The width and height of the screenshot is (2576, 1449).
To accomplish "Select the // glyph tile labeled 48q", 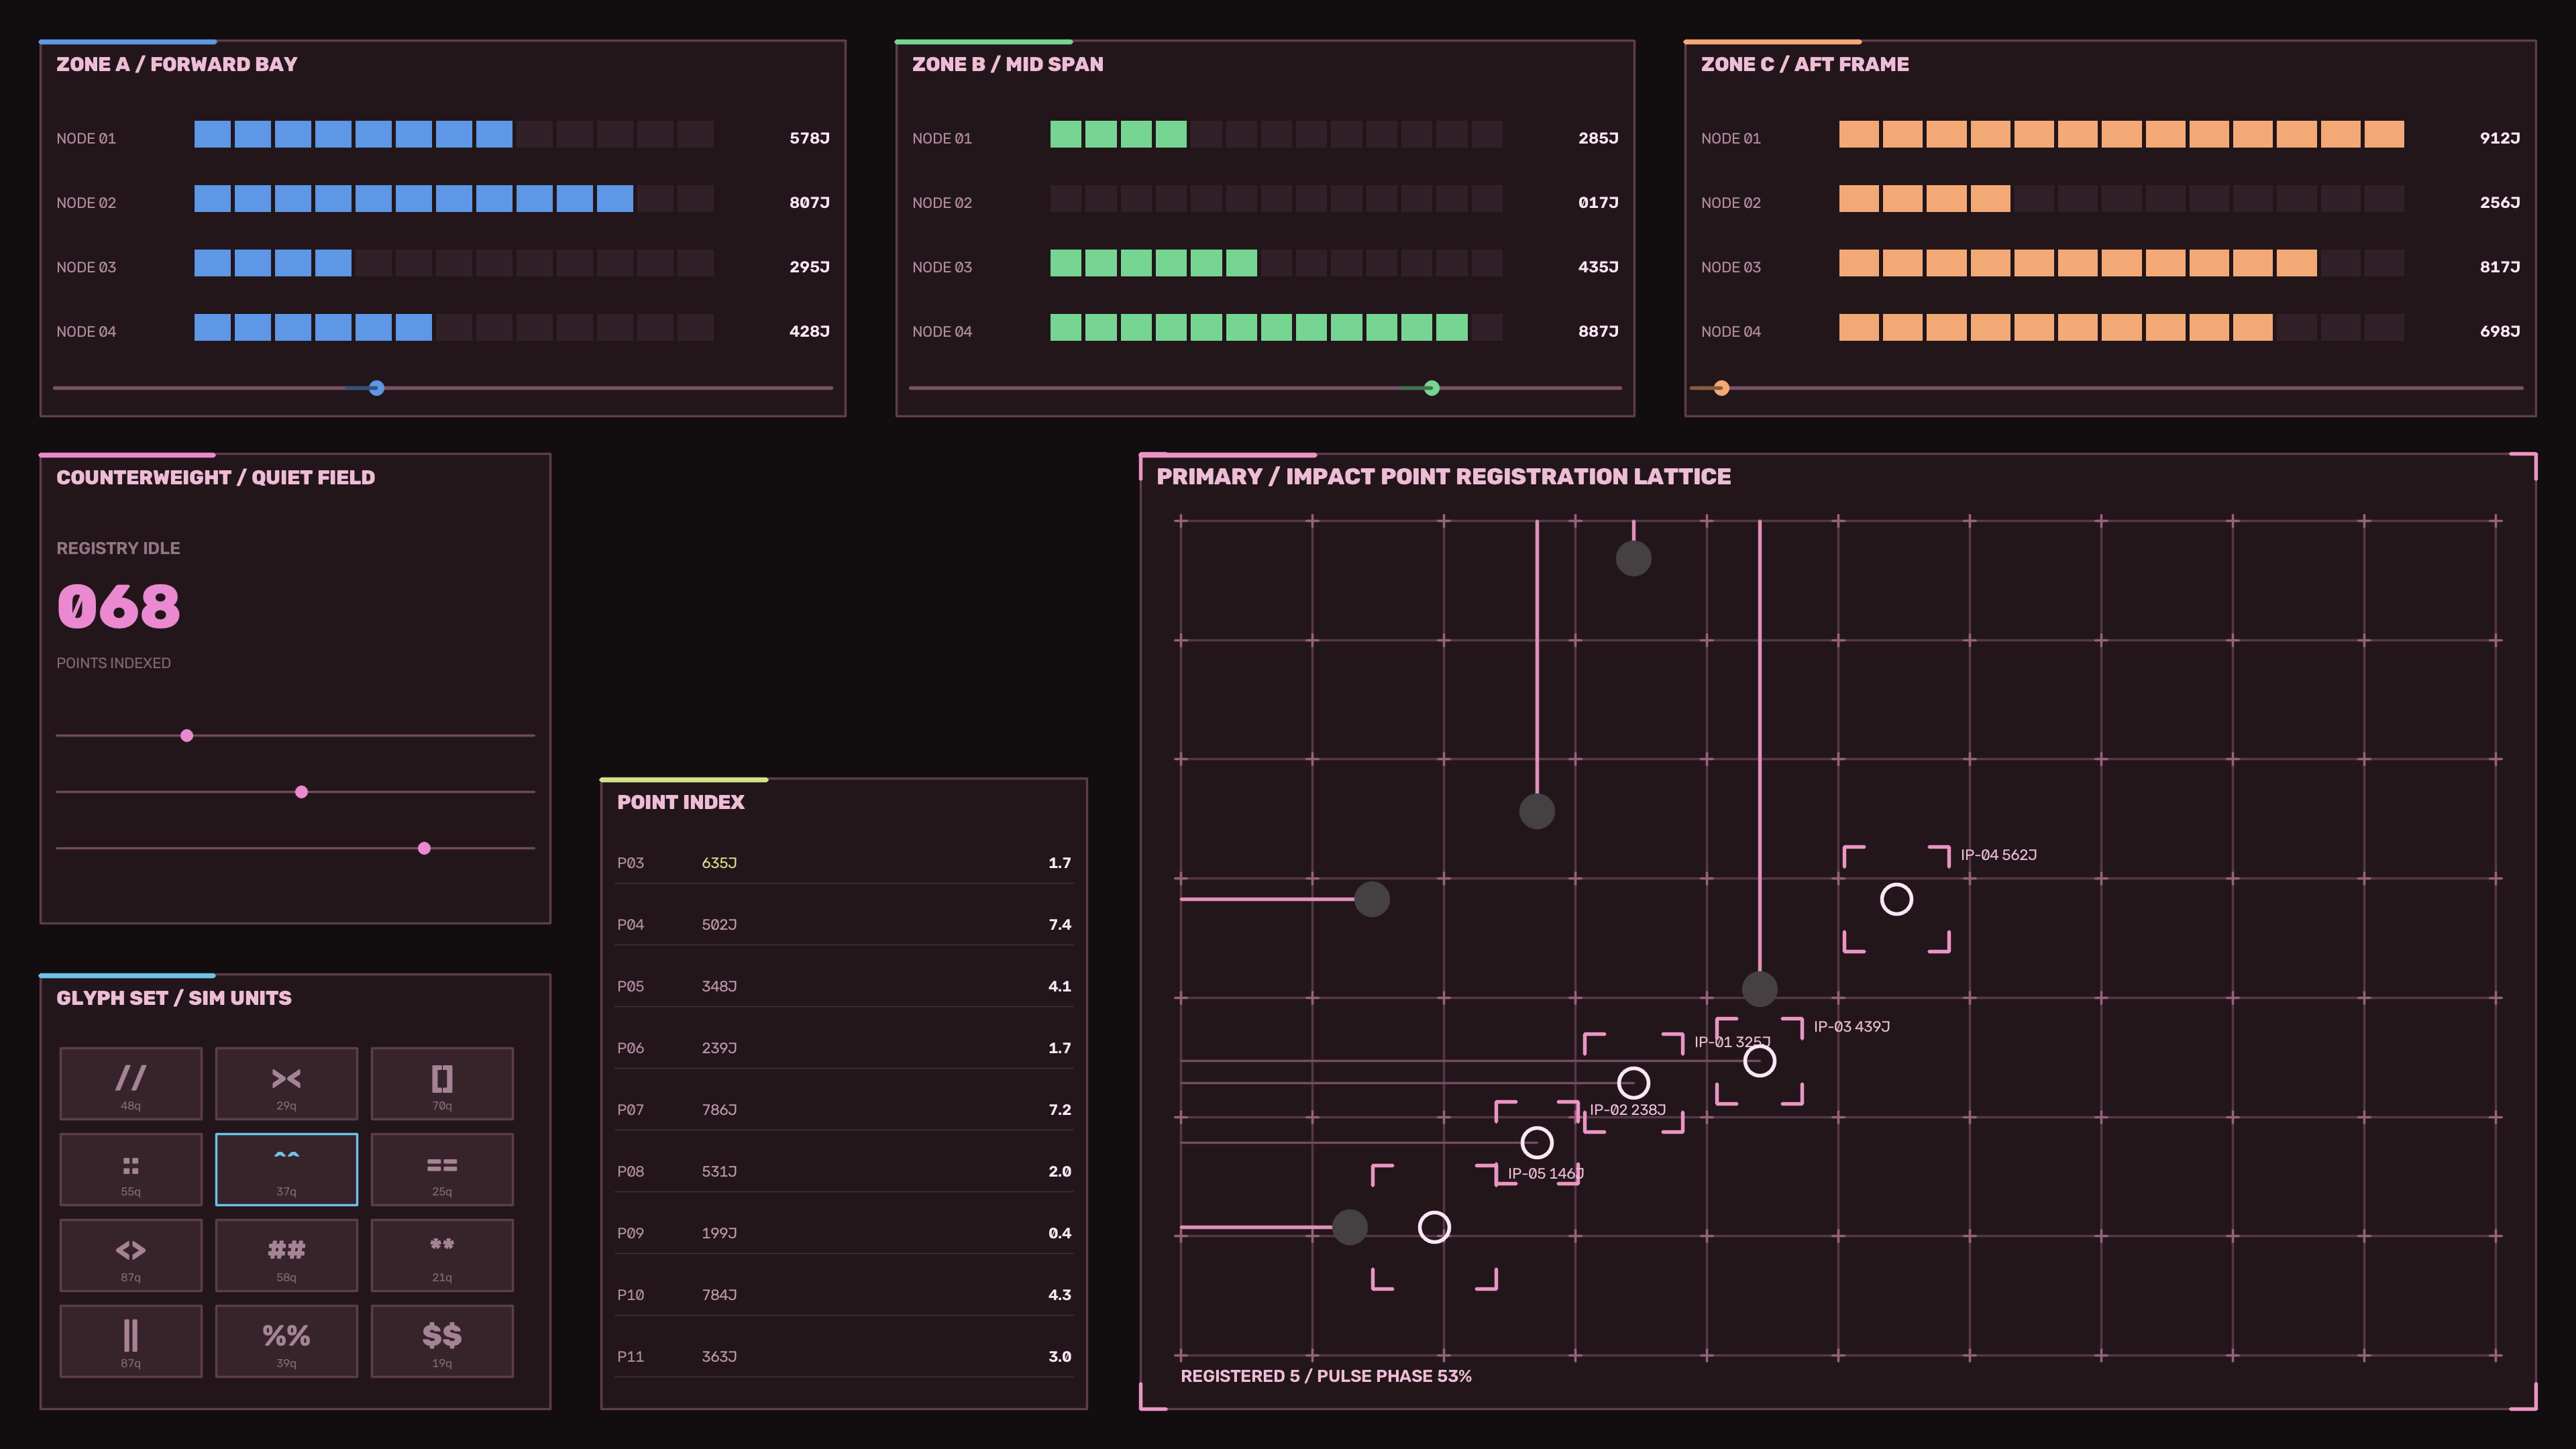I will 131,1083.
